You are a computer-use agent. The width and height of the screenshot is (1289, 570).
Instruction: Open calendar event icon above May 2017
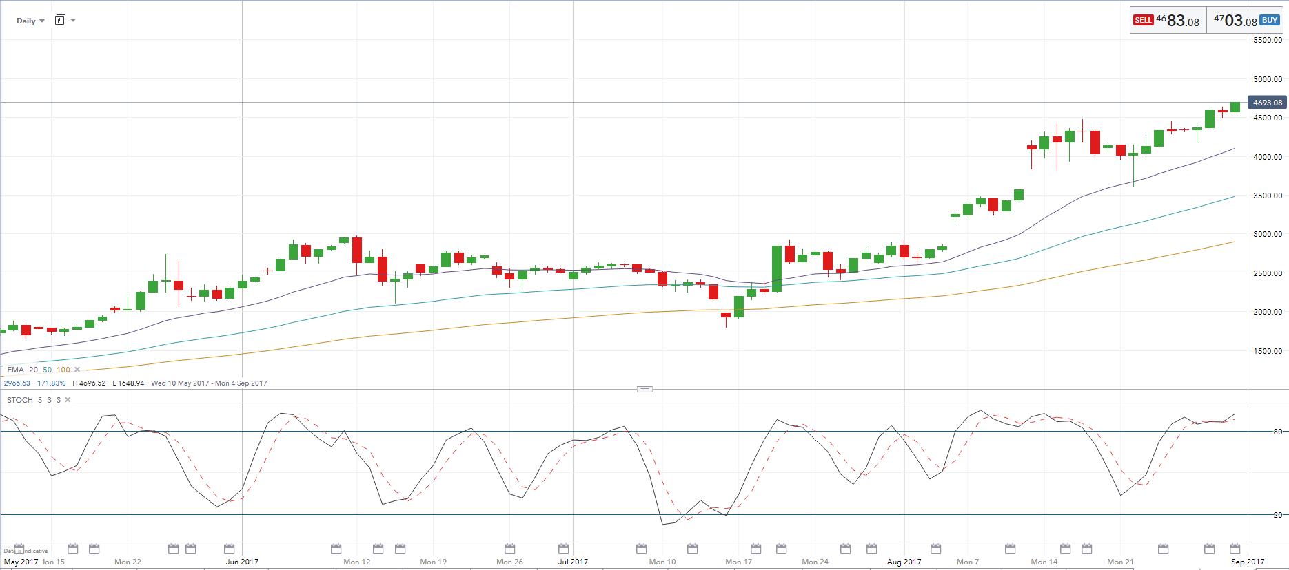tap(19, 548)
